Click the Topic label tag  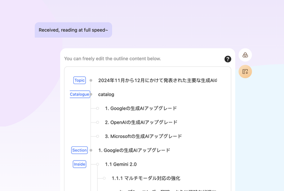click(x=79, y=80)
